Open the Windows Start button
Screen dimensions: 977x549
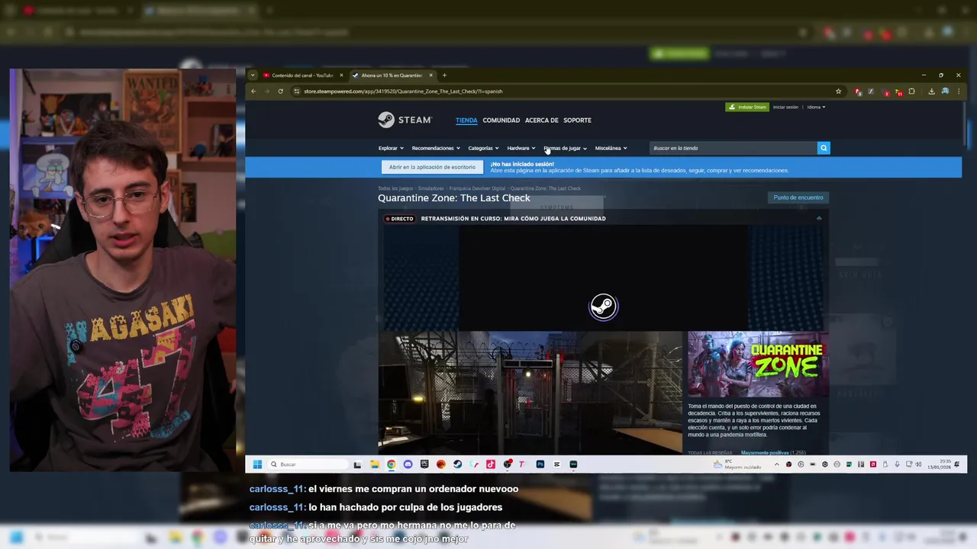[x=257, y=464]
